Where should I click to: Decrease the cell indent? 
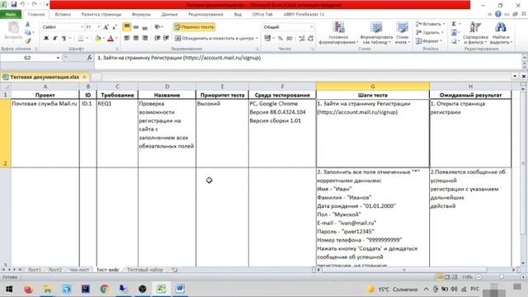[158, 38]
